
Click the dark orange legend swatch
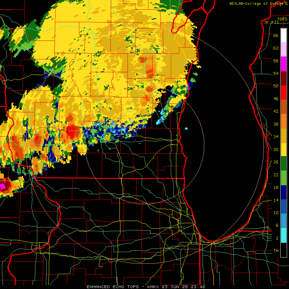[x=284, y=107]
